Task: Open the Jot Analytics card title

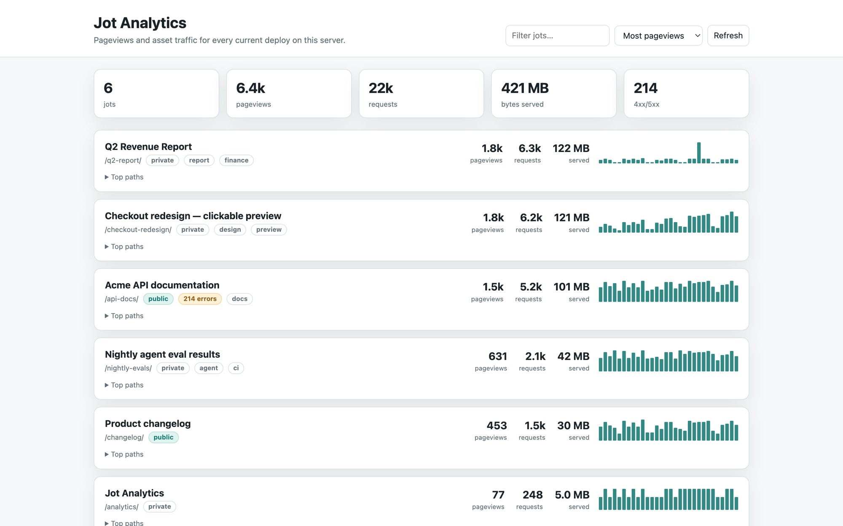Action: click(134, 493)
